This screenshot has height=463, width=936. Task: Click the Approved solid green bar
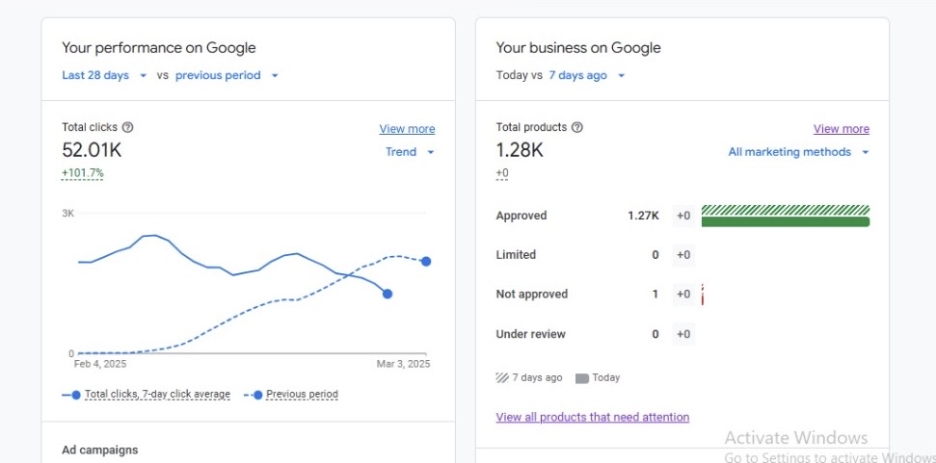point(786,222)
